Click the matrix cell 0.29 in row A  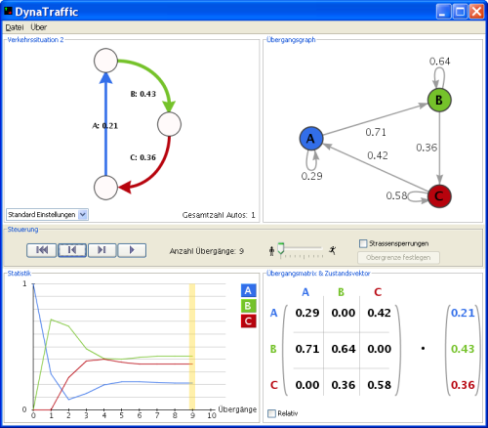(307, 313)
